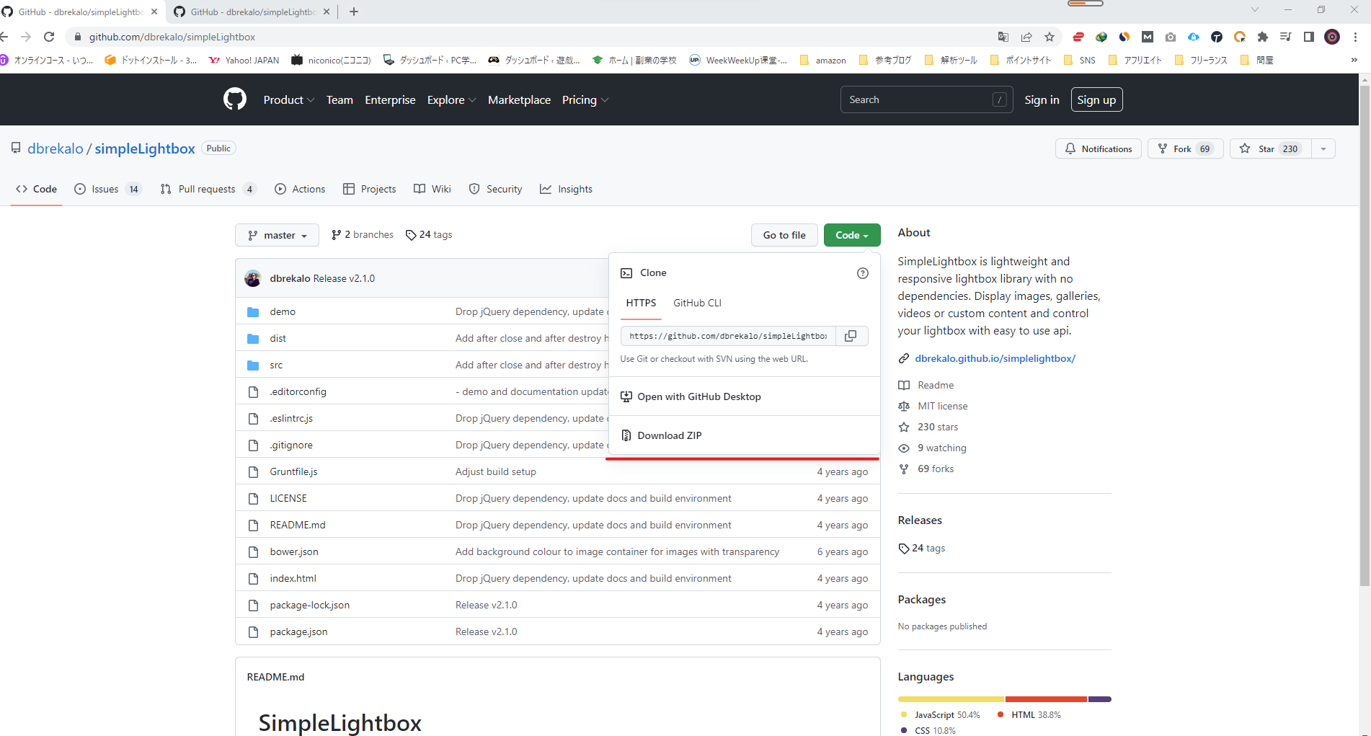The width and height of the screenshot is (1371, 736).
Task: Open the MIT license link
Action: click(942, 406)
